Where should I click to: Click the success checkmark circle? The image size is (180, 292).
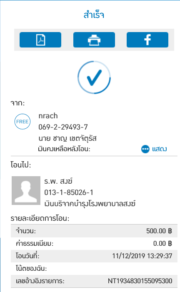point(94,77)
